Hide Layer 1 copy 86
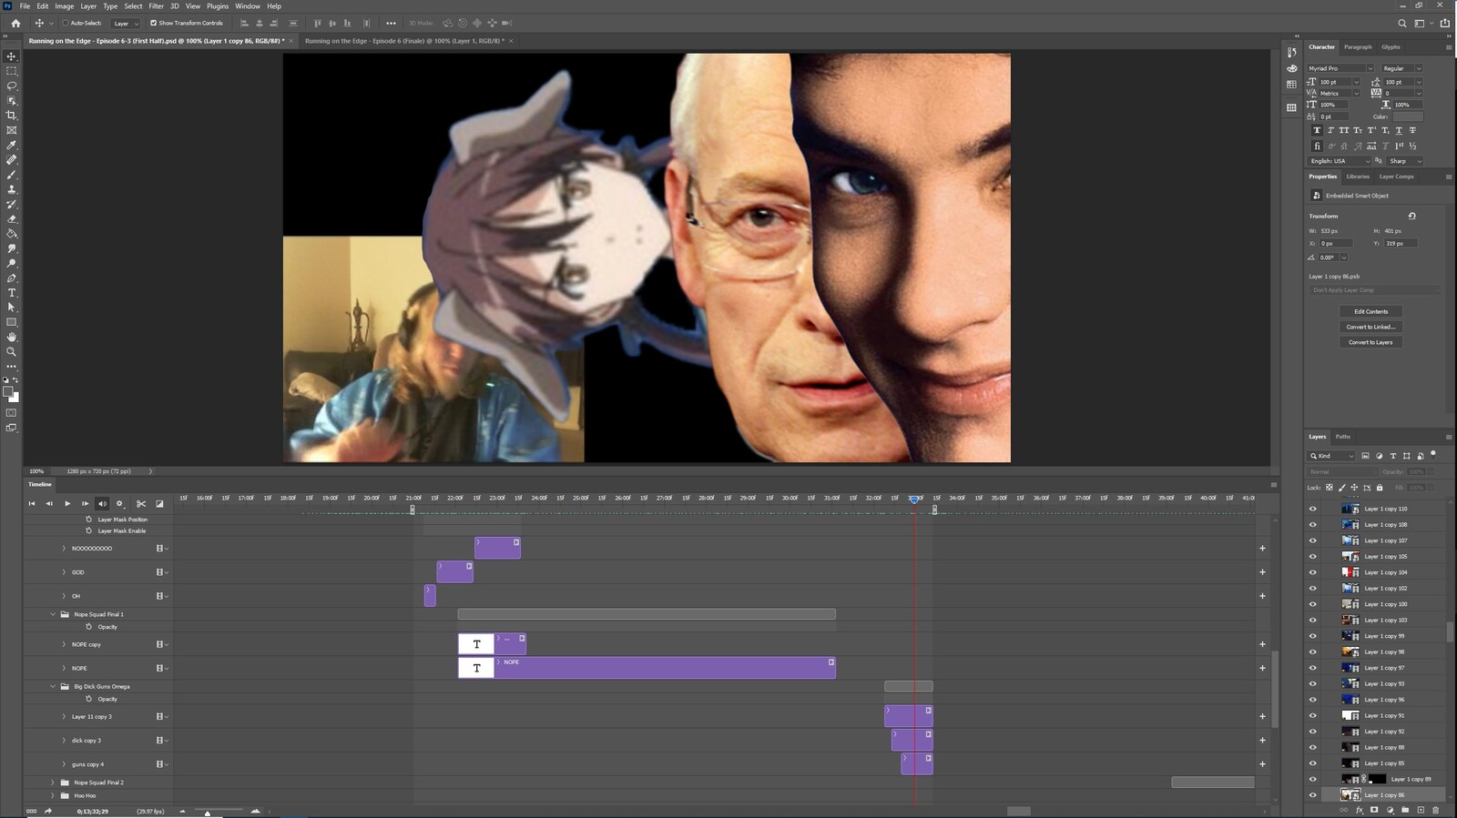1457x818 pixels. [x=1312, y=795]
